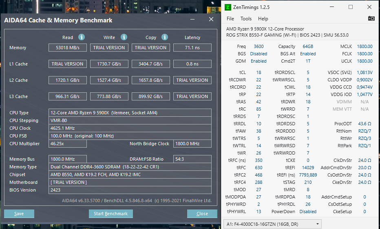
Task: Click the Memory Type DDR4-3600 SDRAM field
Action: coord(130,167)
